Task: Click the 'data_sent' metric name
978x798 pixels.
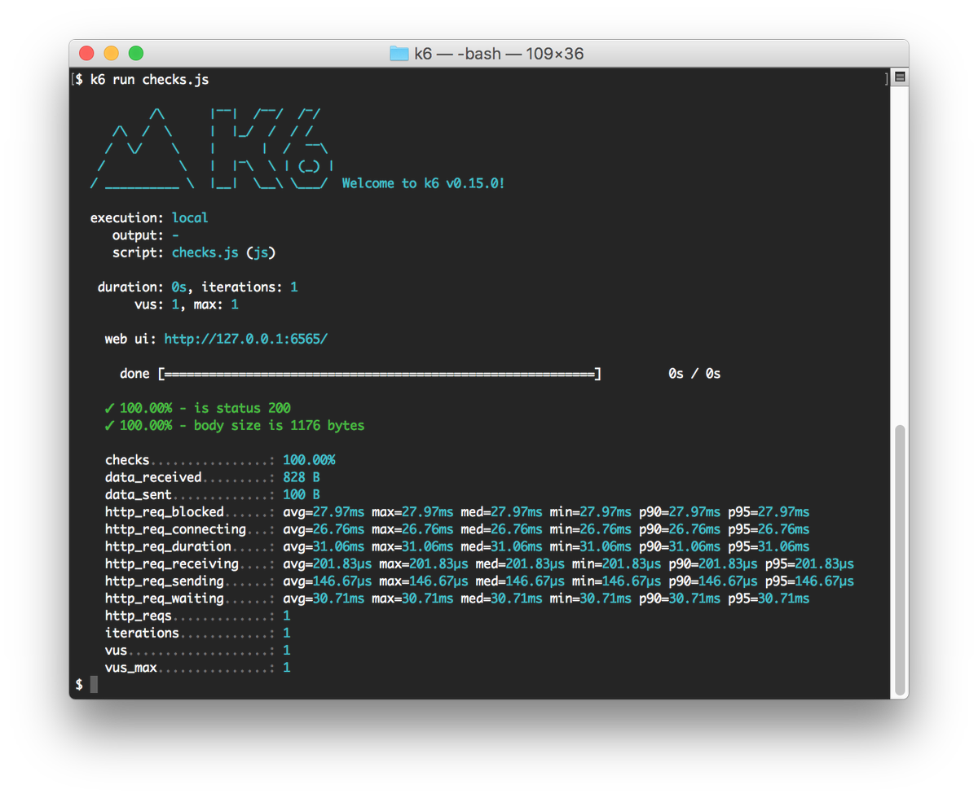Action: (139, 494)
